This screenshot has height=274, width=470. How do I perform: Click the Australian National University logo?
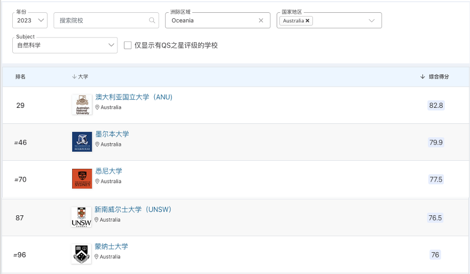[x=82, y=105]
